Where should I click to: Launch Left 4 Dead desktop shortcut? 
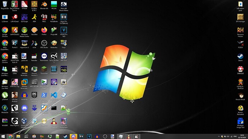coord(14,18)
